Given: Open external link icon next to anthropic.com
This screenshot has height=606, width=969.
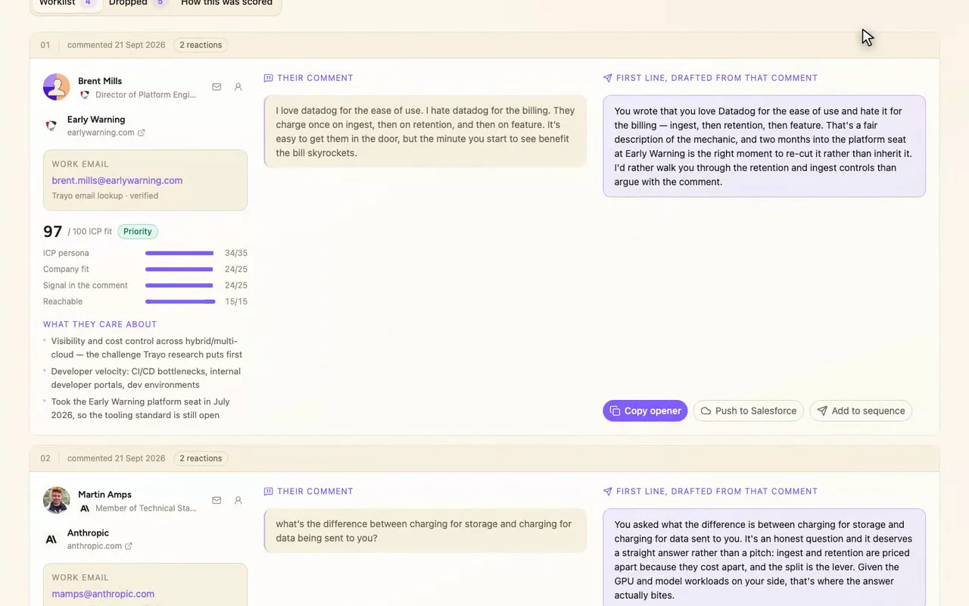Looking at the screenshot, I should [129, 546].
